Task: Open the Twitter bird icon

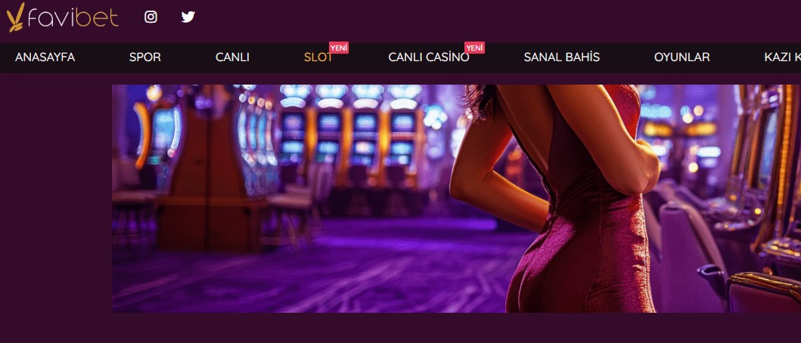Action: 188,17
